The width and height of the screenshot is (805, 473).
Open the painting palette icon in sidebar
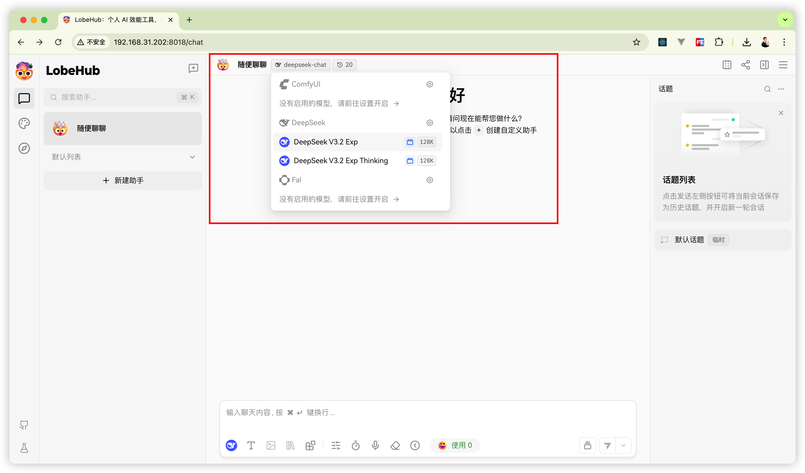pos(24,123)
